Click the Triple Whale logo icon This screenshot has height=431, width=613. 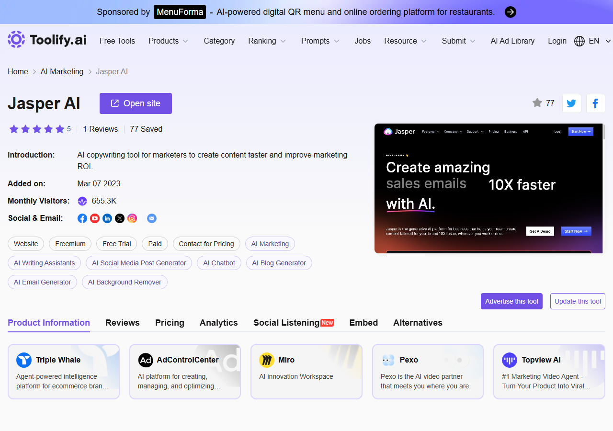24,360
